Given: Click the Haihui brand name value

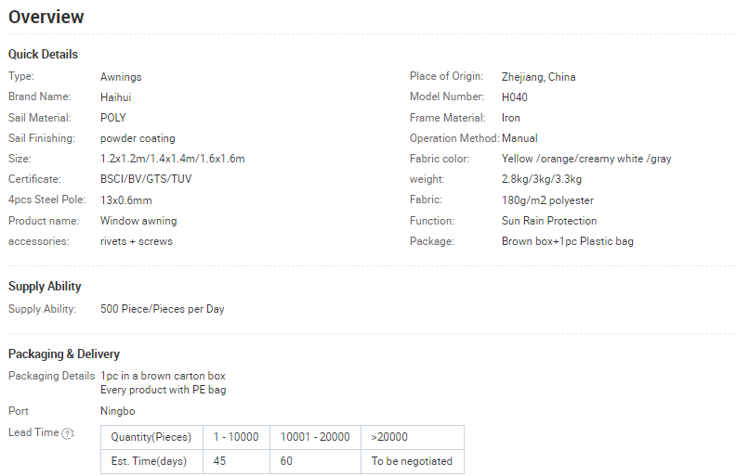Looking at the screenshot, I should (116, 96).
